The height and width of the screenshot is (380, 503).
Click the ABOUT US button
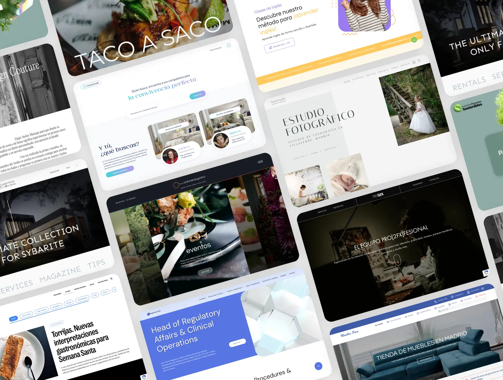point(237,342)
